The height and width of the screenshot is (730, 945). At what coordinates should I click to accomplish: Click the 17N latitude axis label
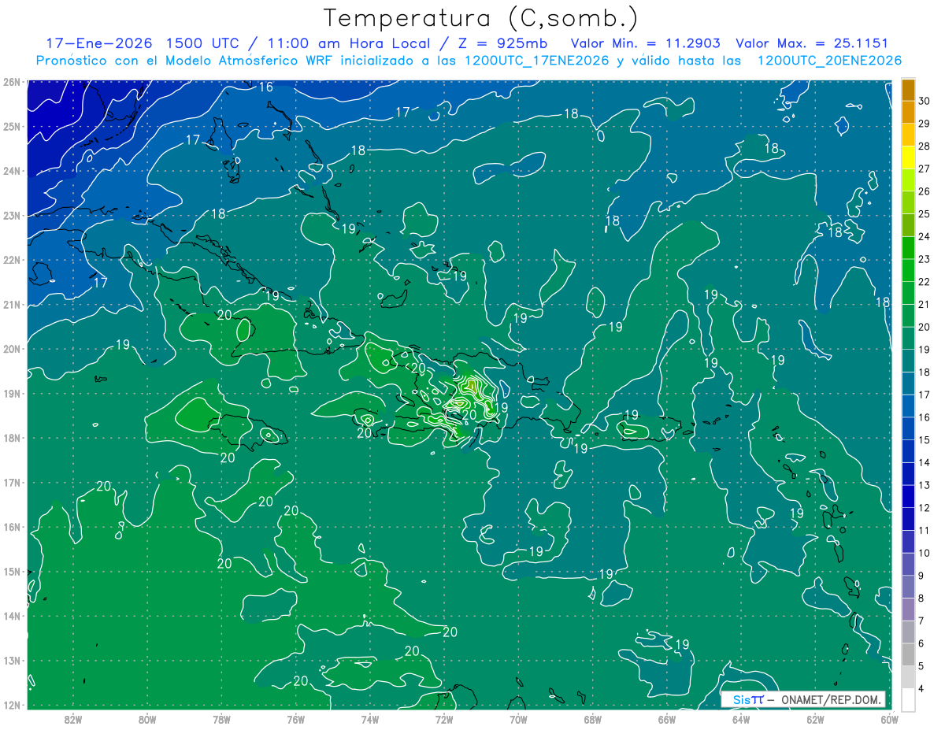tap(11, 482)
